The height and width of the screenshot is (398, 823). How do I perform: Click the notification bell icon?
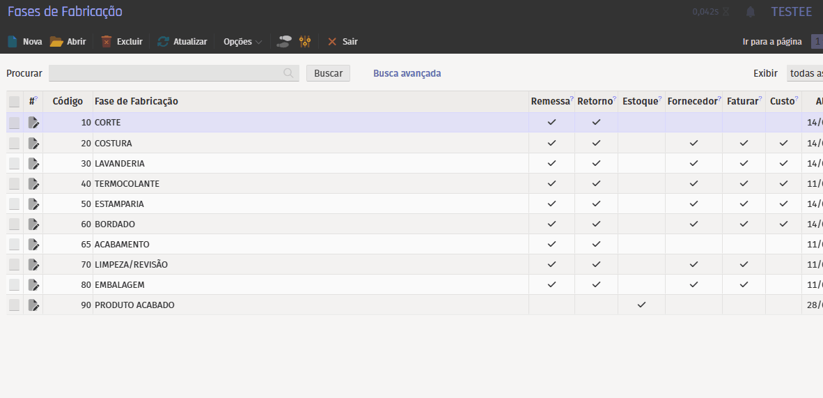(751, 12)
